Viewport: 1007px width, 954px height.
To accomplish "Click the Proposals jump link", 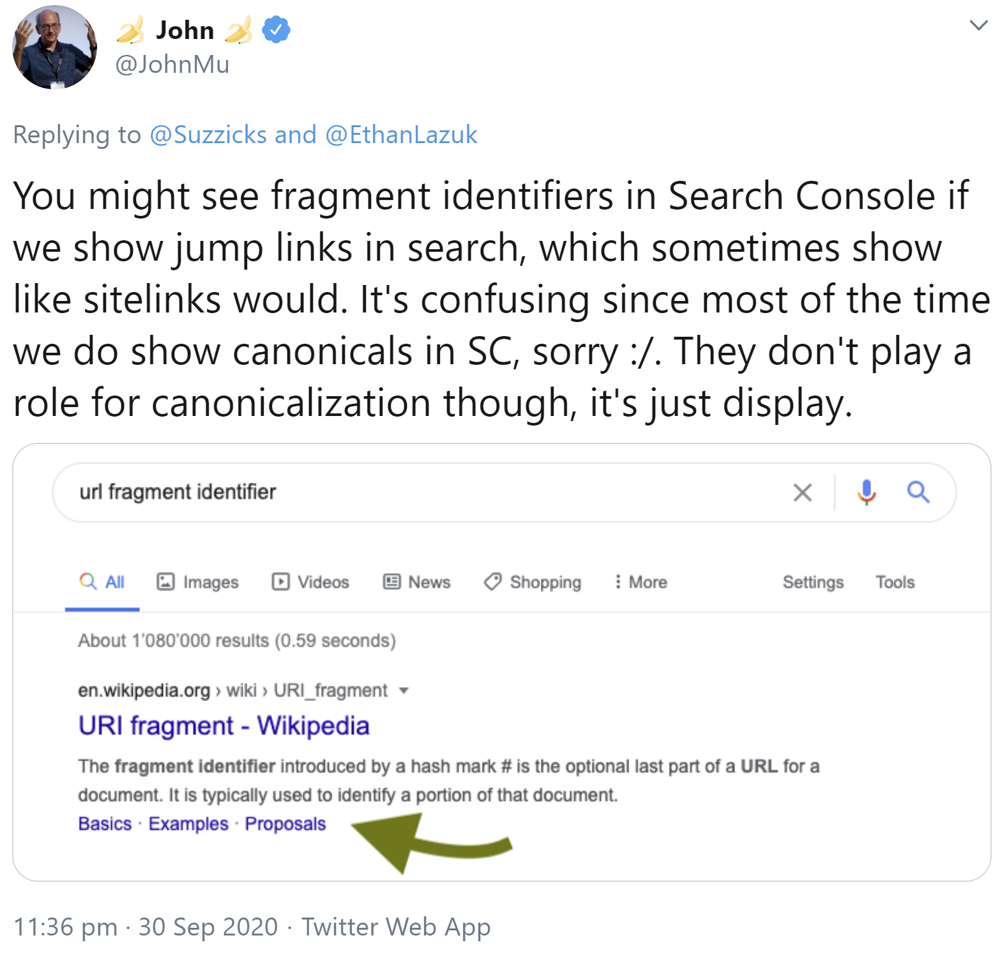I will 285,824.
